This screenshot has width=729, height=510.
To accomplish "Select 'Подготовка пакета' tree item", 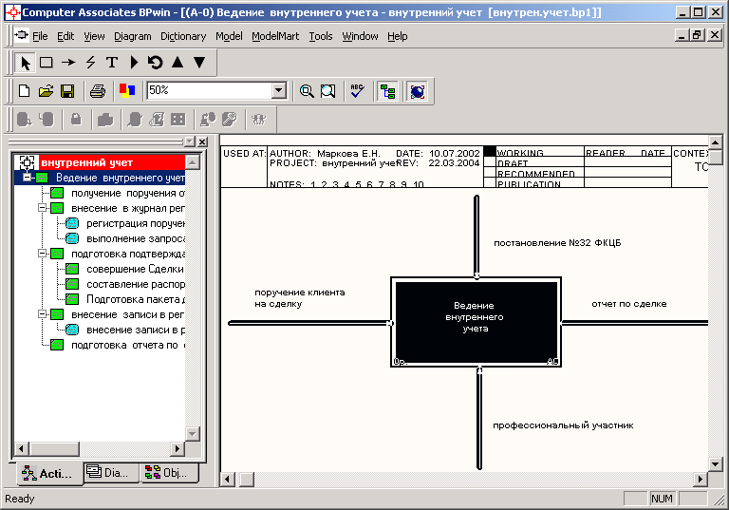I will [136, 299].
